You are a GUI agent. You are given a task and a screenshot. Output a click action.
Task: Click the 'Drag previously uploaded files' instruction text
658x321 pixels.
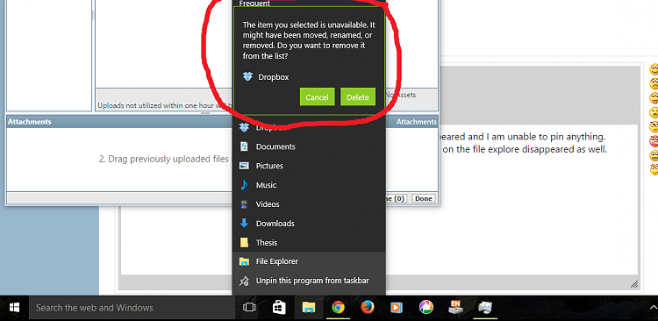pos(165,160)
